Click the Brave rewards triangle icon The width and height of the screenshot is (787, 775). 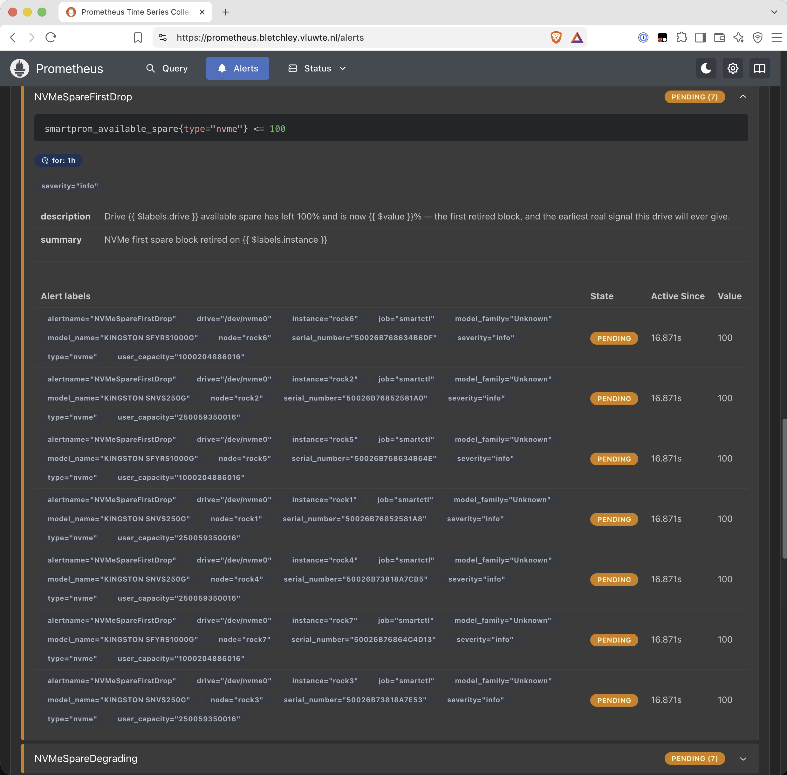(x=577, y=37)
